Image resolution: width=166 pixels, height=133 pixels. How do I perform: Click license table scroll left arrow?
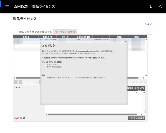pyautogui.click(x=15, y=78)
